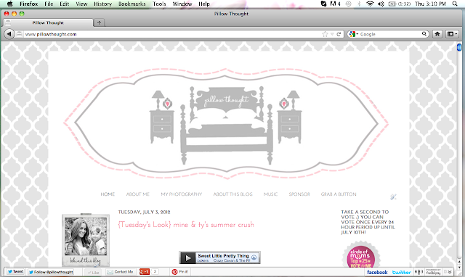The image size is (465, 277).
Task: Tweet this blog with the Tweet button
Action: 15,271
